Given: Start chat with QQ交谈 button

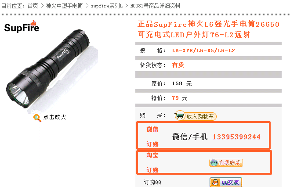Looking at the screenshot, I should point(226,182).
